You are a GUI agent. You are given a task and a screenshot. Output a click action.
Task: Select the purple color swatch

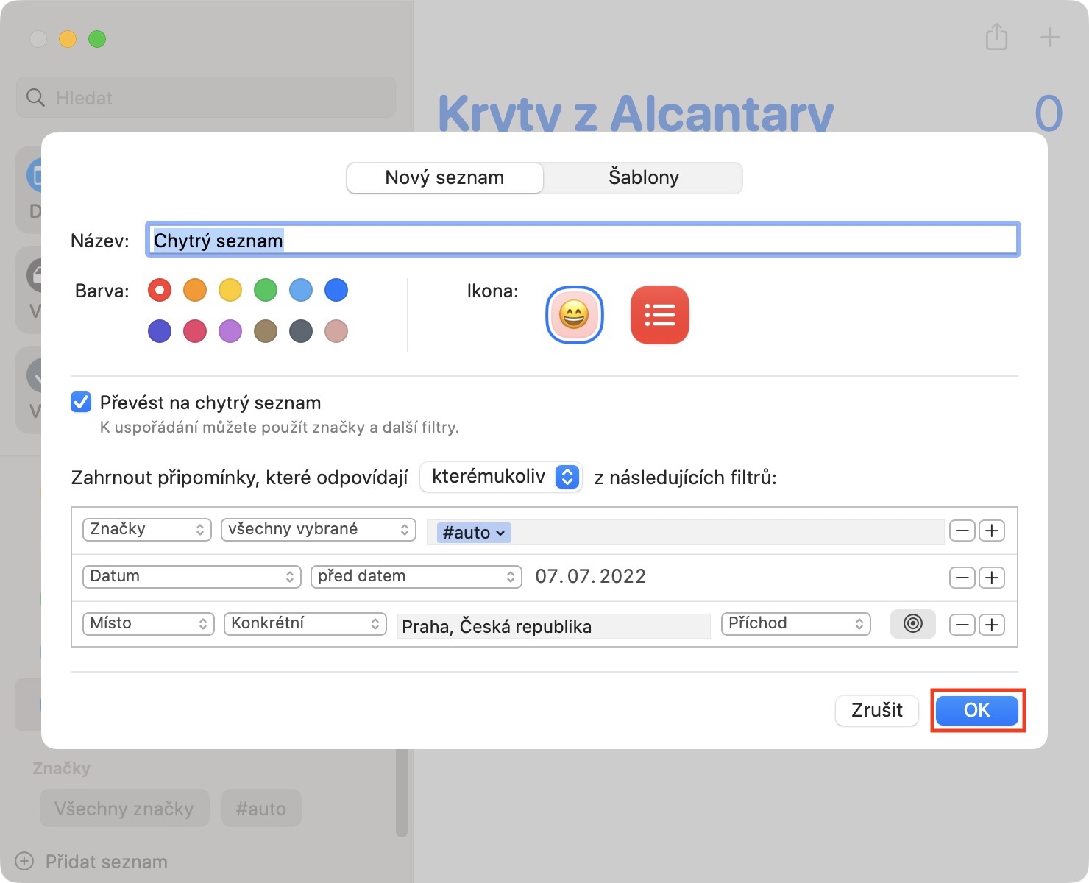[x=230, y=331]
